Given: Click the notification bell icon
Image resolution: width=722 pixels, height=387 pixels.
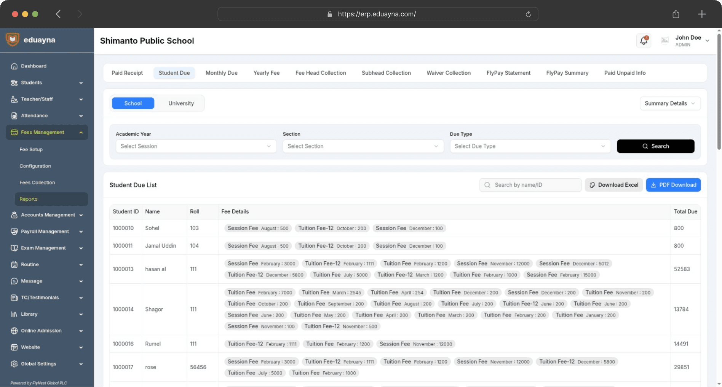Looking at the screenshot, I should [x=644, y=40].
